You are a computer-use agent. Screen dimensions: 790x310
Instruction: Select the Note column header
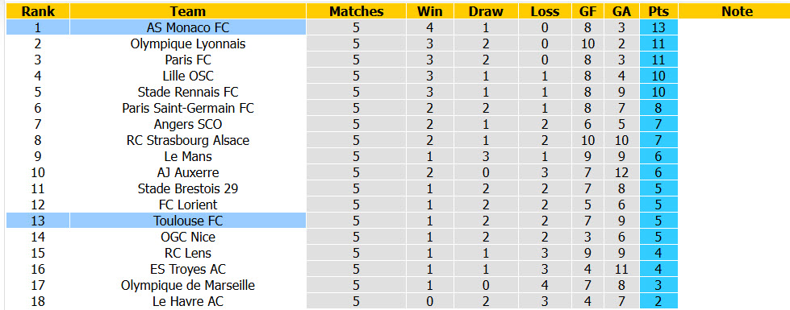pos(737,11)
